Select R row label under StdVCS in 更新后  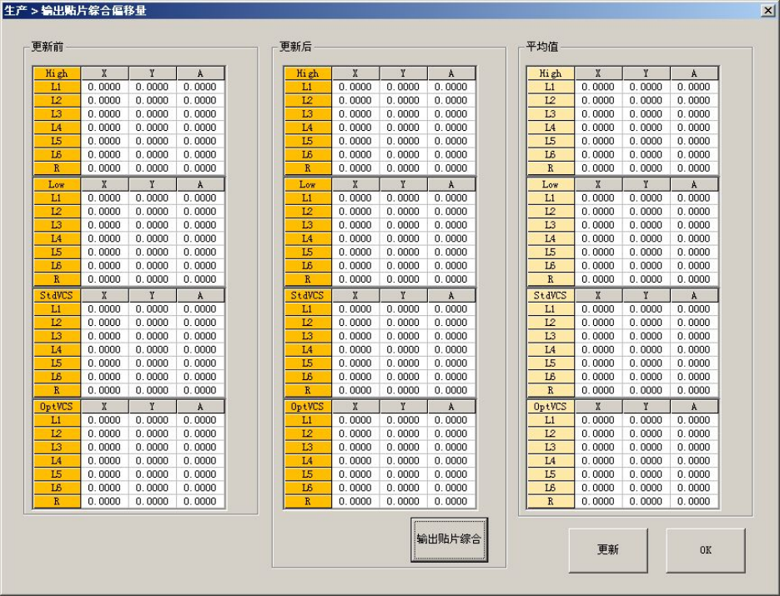tap(308, 391)
